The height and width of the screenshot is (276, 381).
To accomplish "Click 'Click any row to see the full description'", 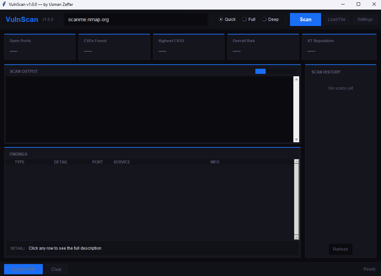I will 65,248.
